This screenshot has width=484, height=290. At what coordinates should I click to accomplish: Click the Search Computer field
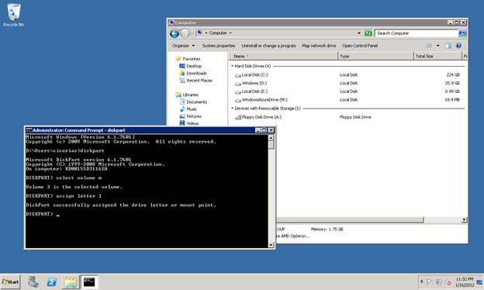(416, 33)
